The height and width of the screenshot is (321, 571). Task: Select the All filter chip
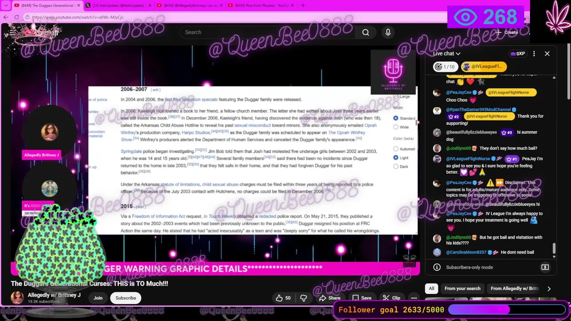pos(431,288)
